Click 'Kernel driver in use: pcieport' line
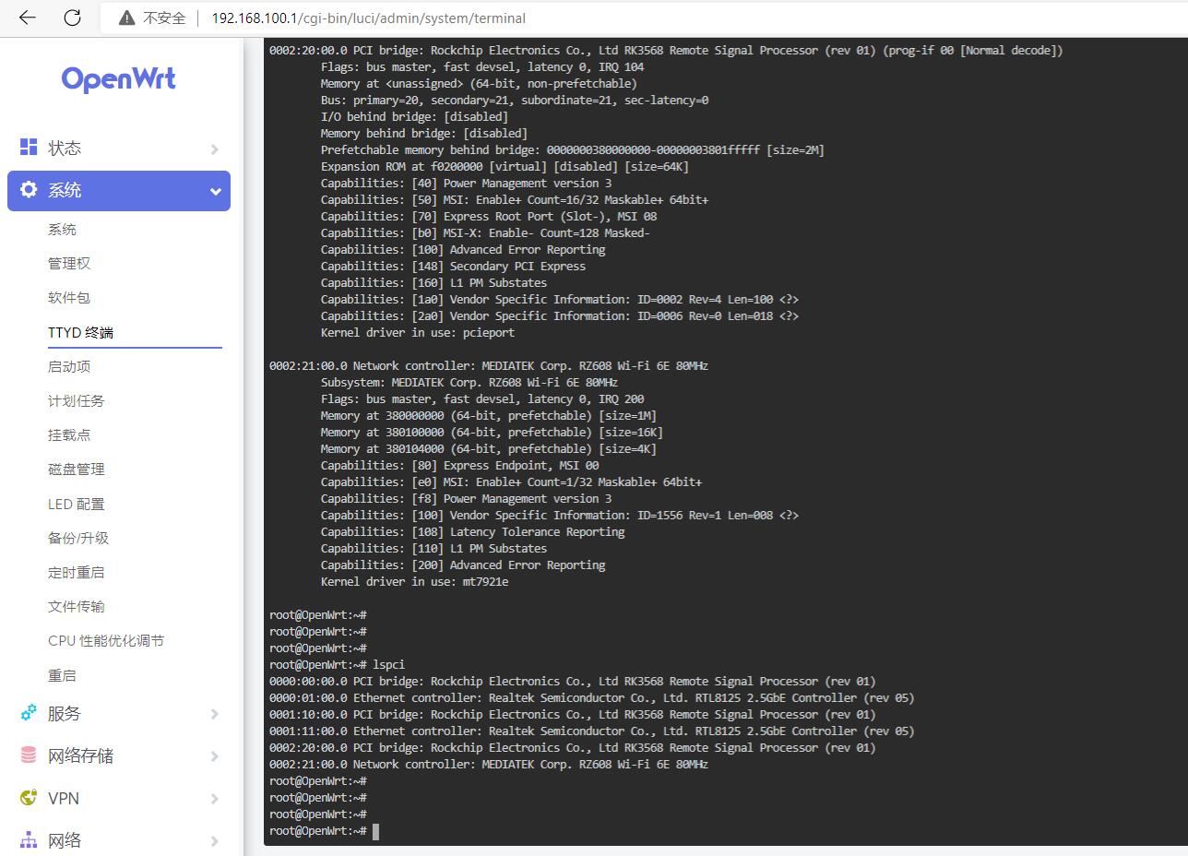 click(418, 333)
